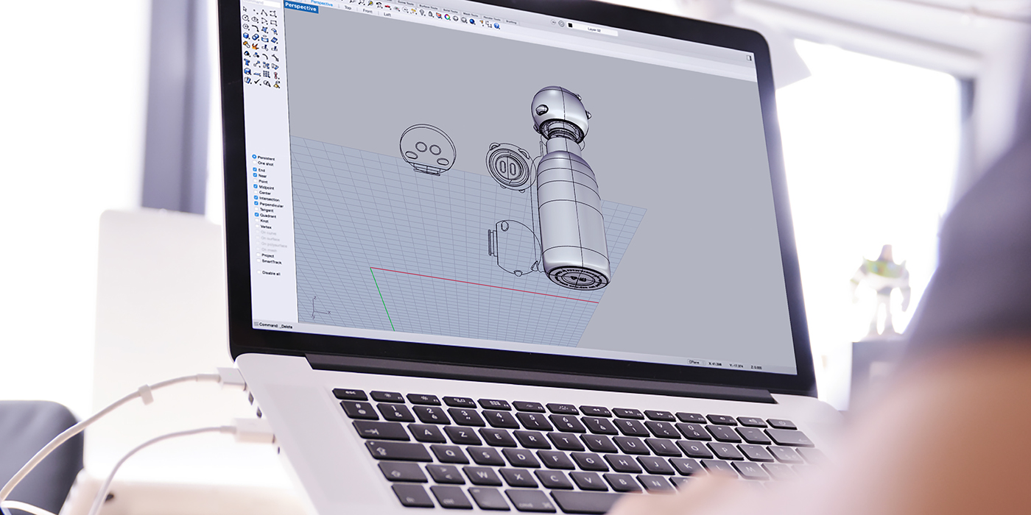
Task: Select the round three-hole disc object
Action: click(x=427, y=149)
